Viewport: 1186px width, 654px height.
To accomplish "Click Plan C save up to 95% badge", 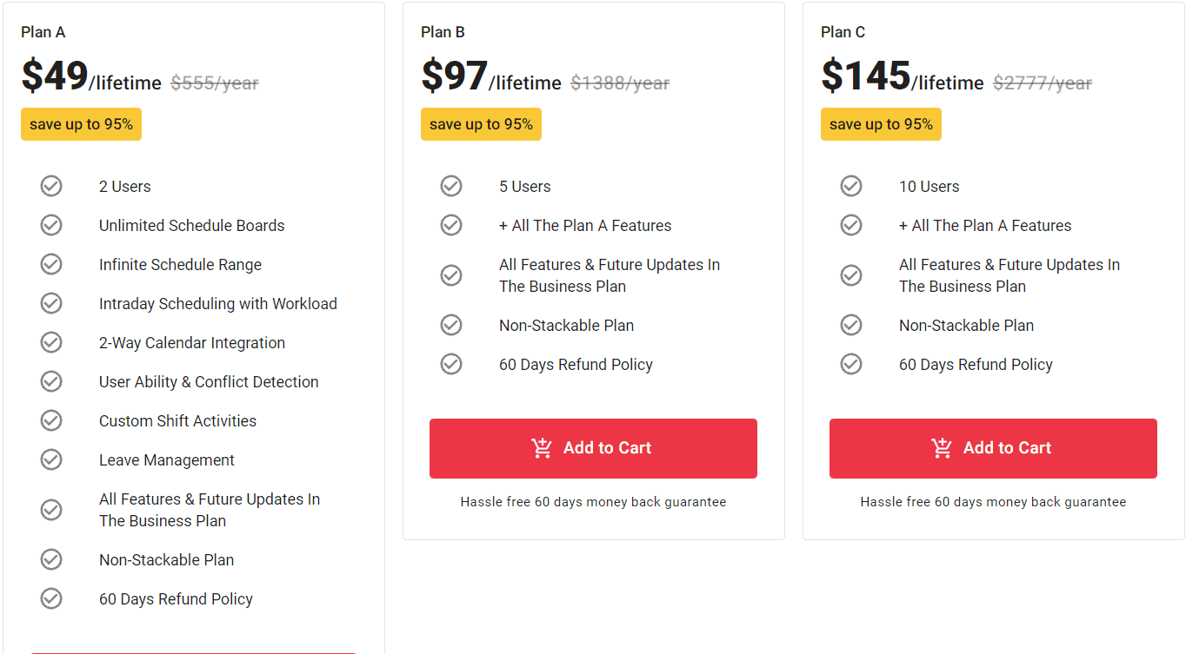I will (881, 124).
